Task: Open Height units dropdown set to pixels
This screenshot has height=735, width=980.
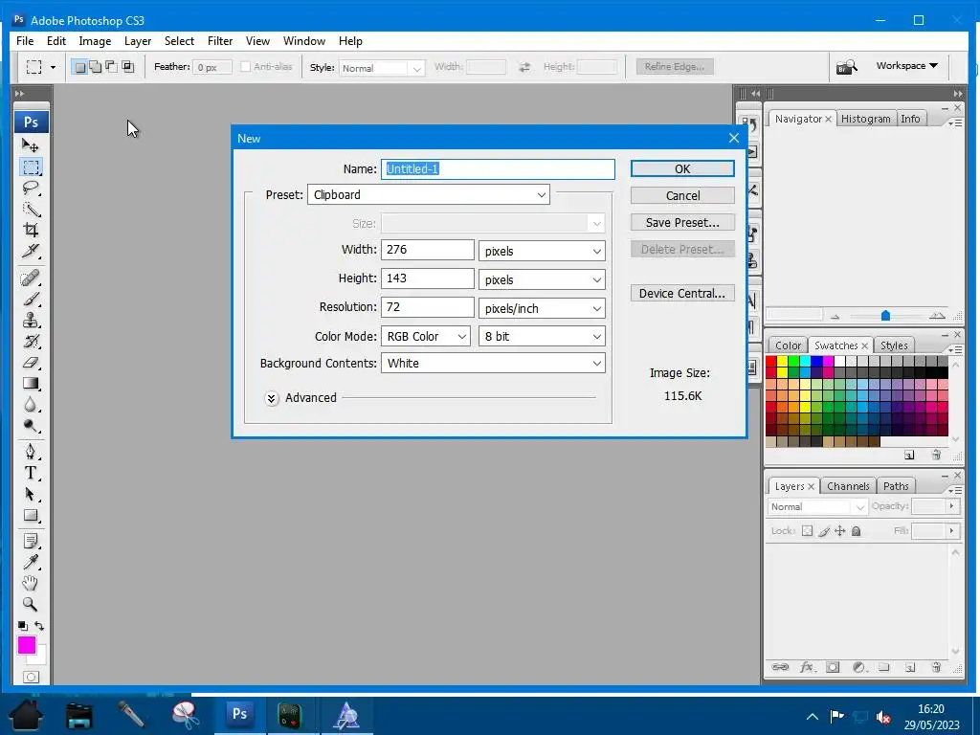Action: (x=542, y=280)
